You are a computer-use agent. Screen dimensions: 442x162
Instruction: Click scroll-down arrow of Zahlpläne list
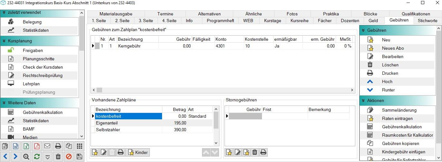[x=216, y=143]
